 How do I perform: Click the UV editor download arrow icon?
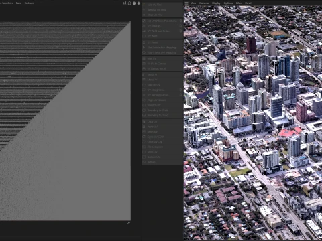click(x=139, y=3)
